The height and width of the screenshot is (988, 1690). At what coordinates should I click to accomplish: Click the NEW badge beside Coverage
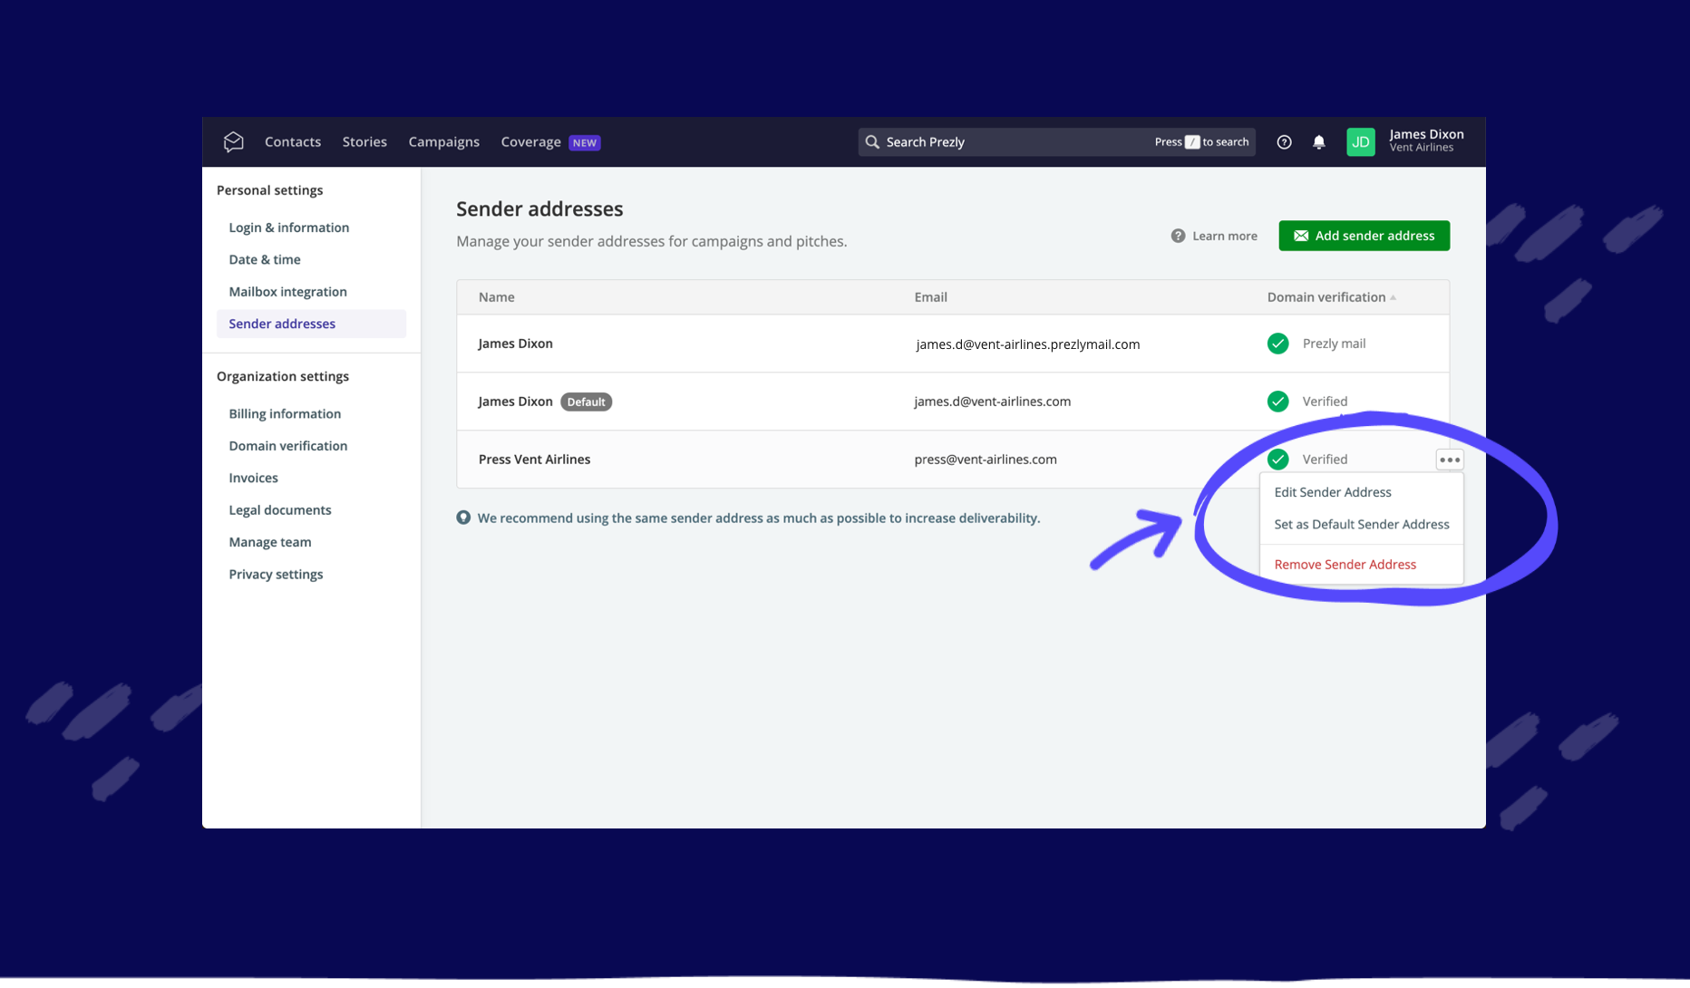pyautogui.click(x=584, y=142)
